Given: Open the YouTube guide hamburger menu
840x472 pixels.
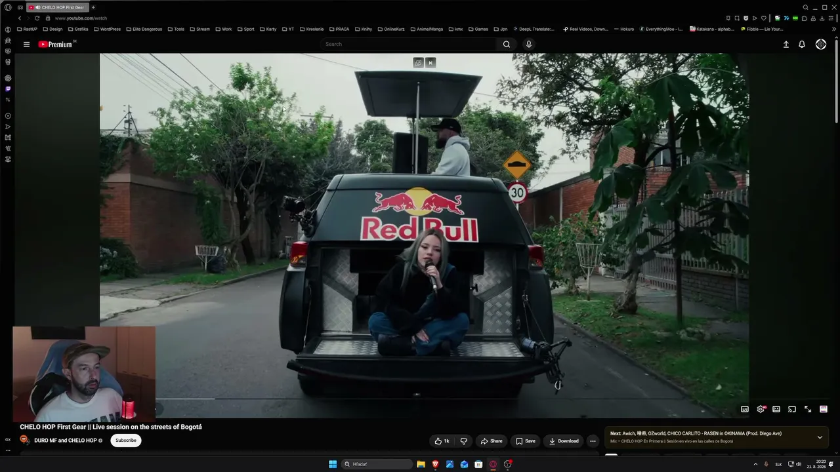Looking at the screenshot, I should click(x=26, y=45).
